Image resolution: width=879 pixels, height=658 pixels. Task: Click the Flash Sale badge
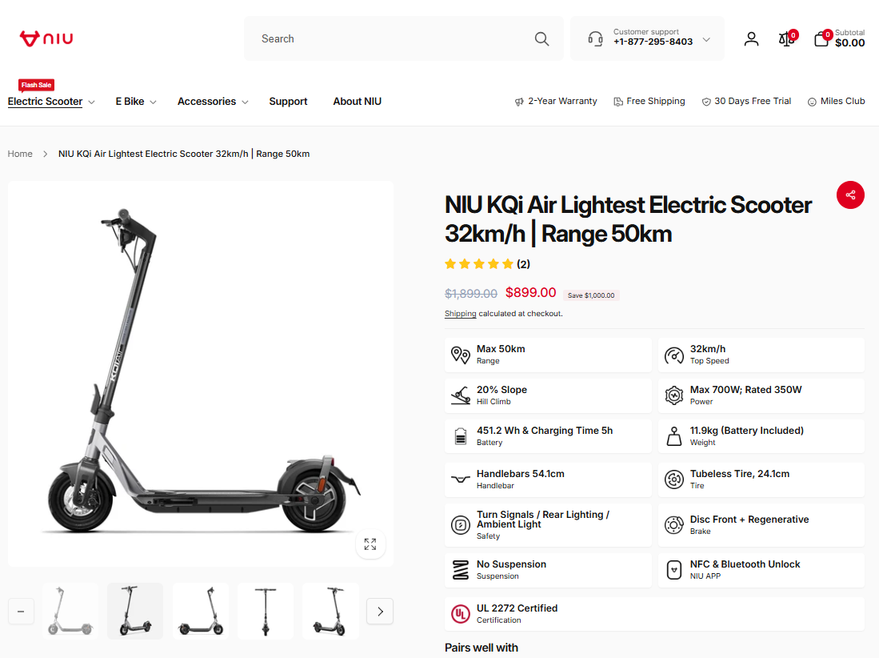click(x=37, y=86)
